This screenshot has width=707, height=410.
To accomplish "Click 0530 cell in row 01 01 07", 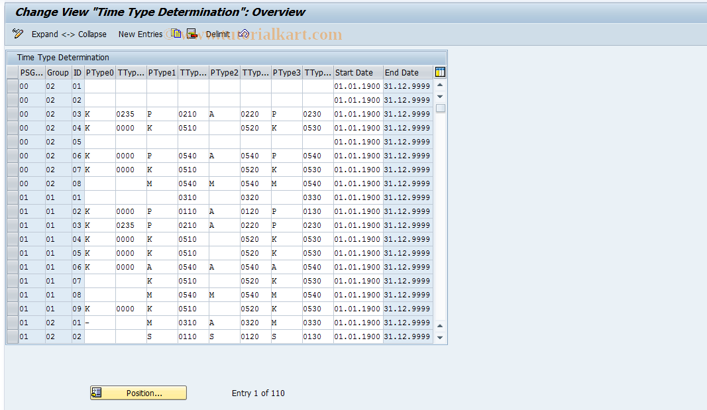I will 317,281.
